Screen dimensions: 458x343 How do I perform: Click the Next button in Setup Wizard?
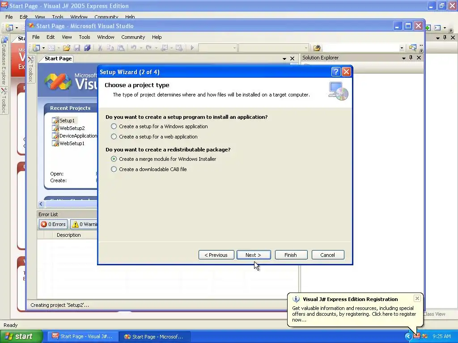pos(254,255)
